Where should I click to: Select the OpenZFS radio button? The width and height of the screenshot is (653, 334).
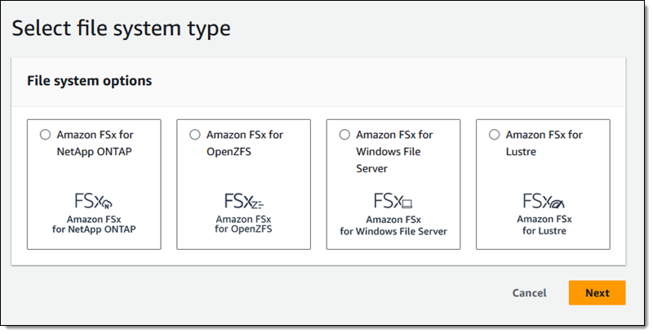pos(194,135)
